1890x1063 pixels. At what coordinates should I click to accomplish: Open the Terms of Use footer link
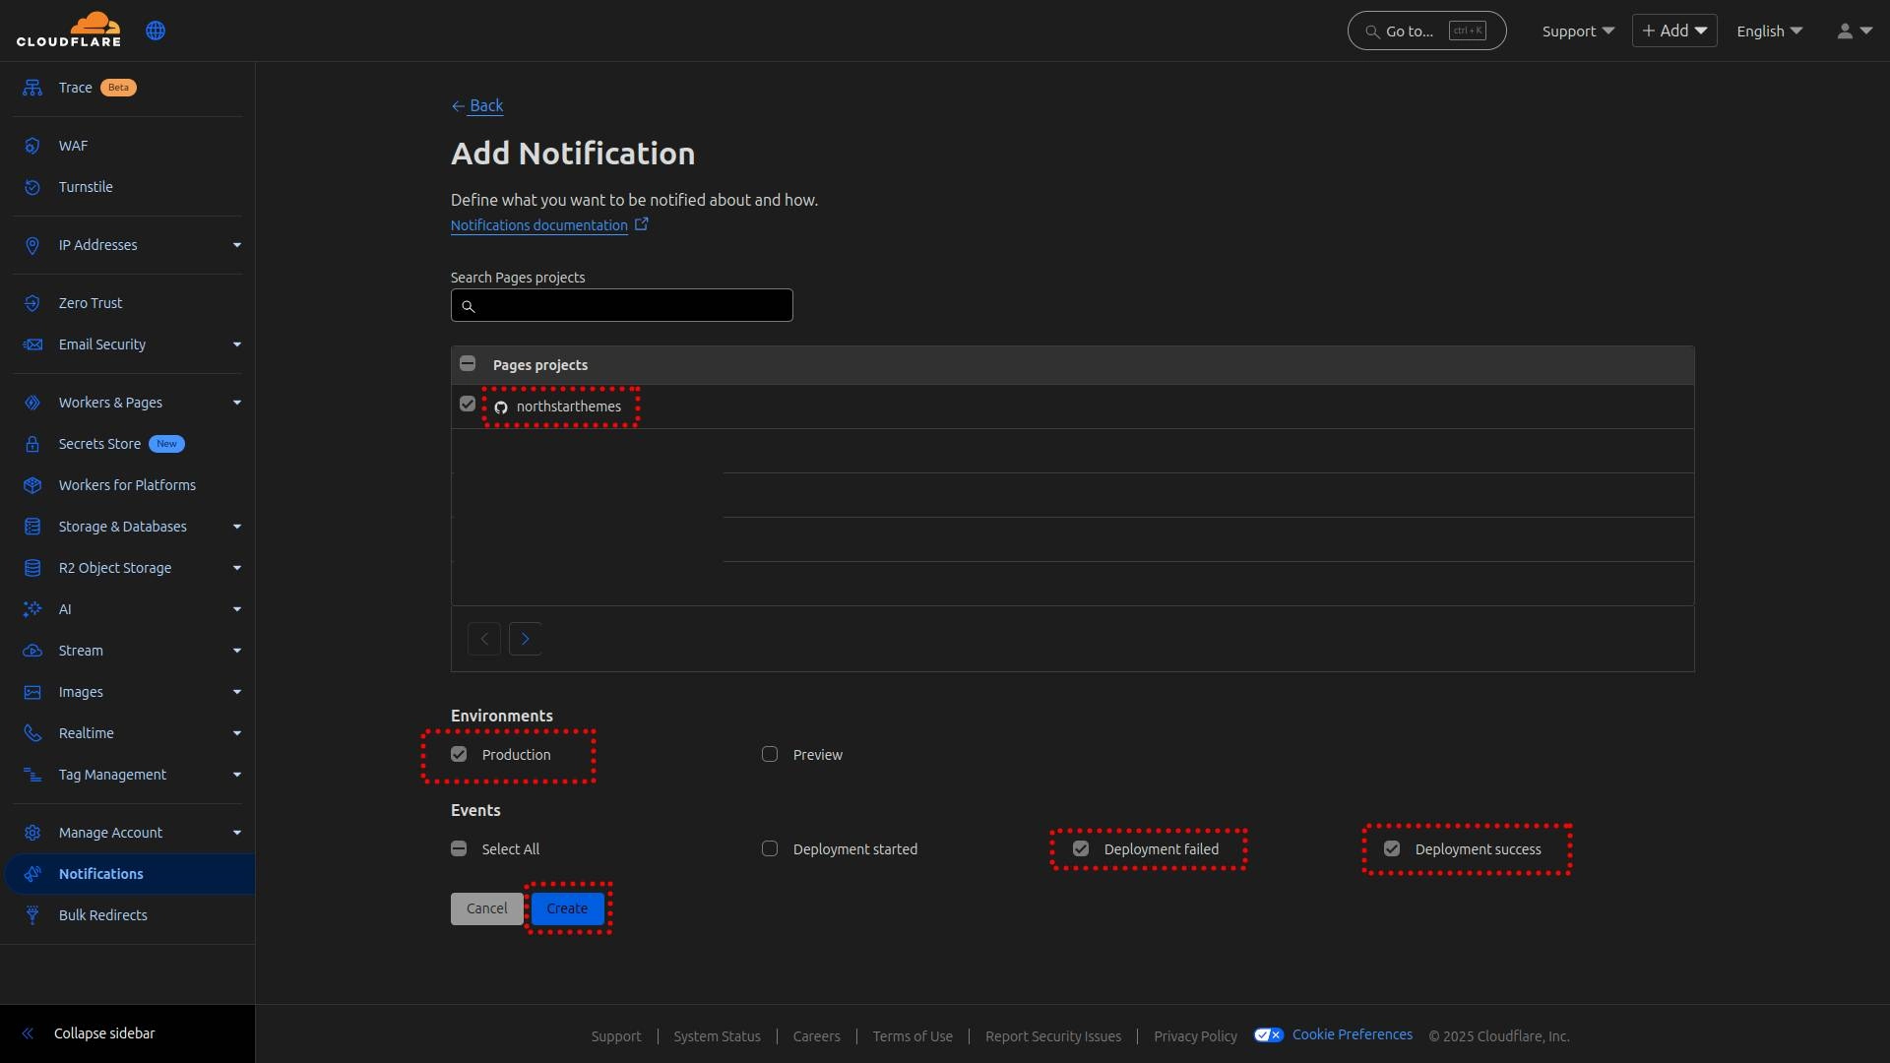click(913, 1036)
